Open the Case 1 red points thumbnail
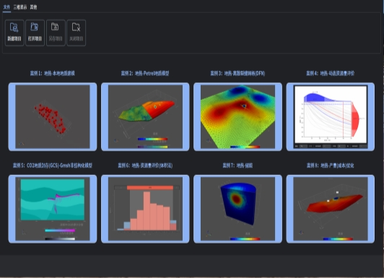 tap(53, 117)
